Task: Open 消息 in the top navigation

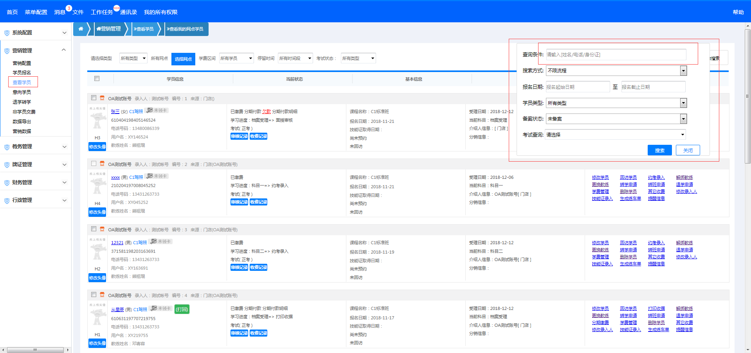Action: (x=59, y=12)
